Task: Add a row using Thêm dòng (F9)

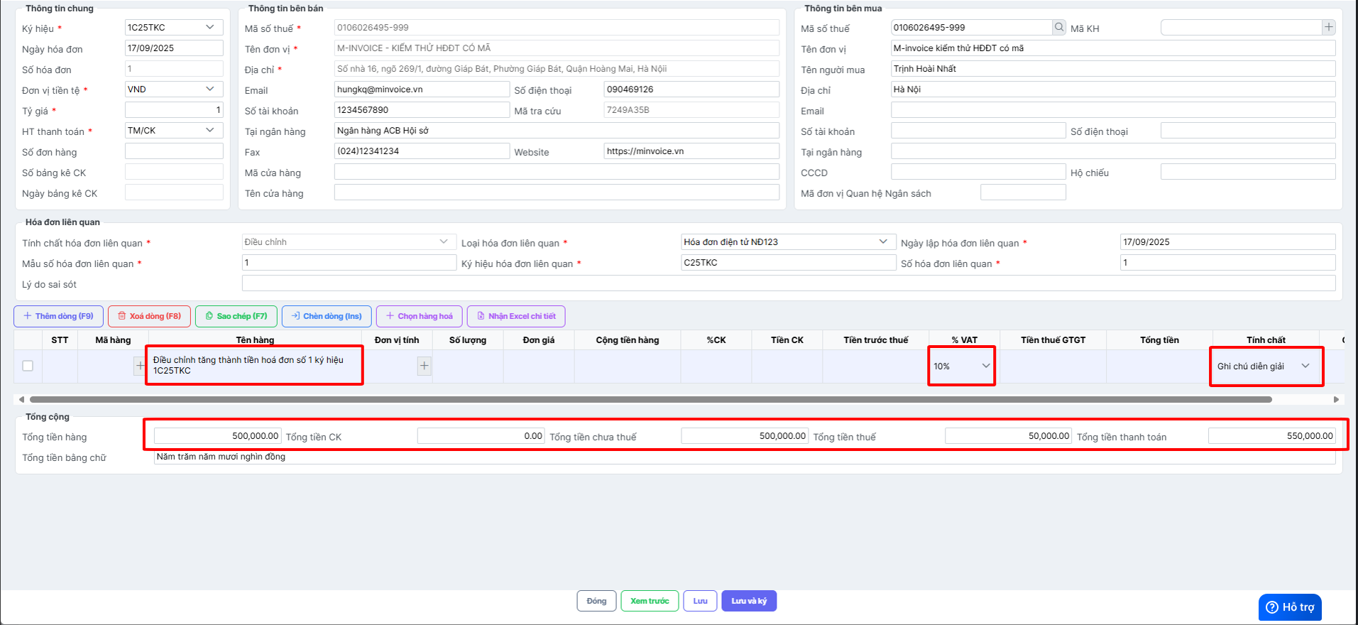Action: pyautogui.click(x=58, y=316)
